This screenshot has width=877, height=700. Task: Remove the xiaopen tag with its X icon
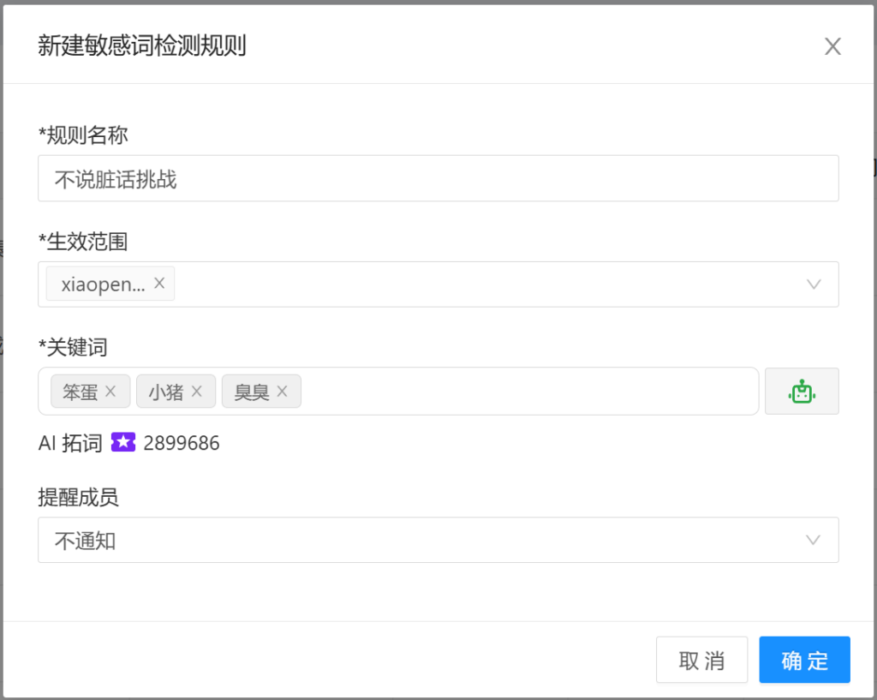pos(159,283)
